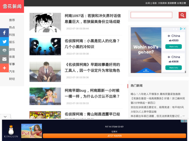Click sitting man in suit thumbnail
The height and width of the screenshot is (141, 189).
[x=45, y=72]
